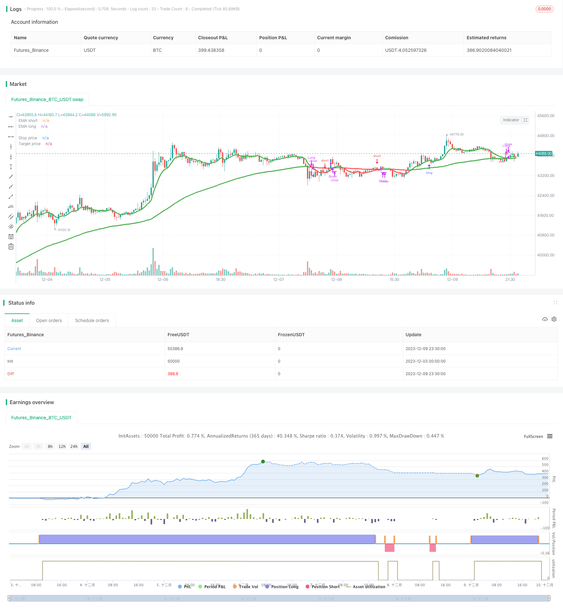Switch to the Asset tab
The height and width of the screenshot is (611, 563).
(x=17, y=320)
